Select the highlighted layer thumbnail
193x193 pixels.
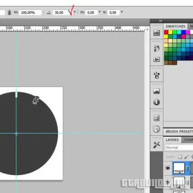click(x=179, y=168)
